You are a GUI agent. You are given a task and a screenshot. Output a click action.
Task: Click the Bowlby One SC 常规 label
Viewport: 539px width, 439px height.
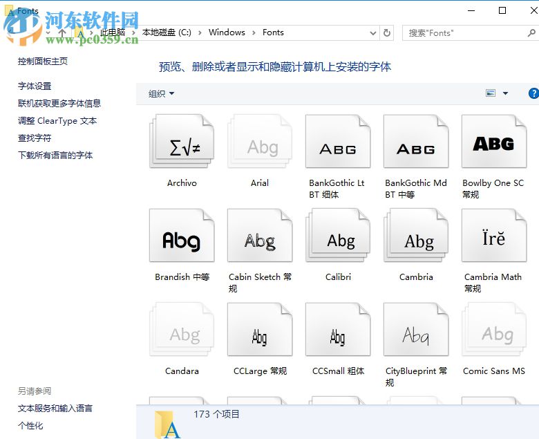[493, 189]
